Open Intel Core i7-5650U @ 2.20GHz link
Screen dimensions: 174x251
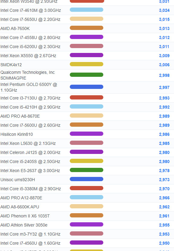pos(31,20)
